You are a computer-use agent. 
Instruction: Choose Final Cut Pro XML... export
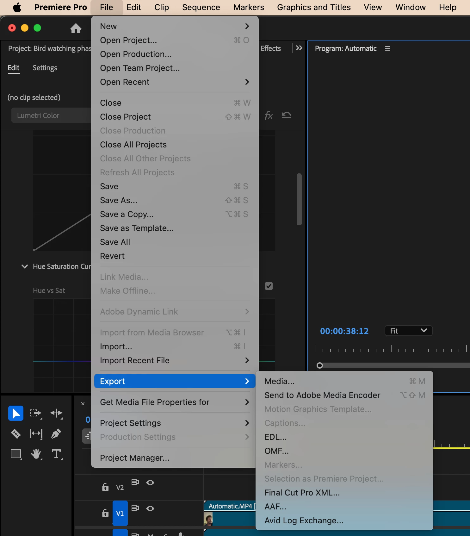click(x=344, y=493)
